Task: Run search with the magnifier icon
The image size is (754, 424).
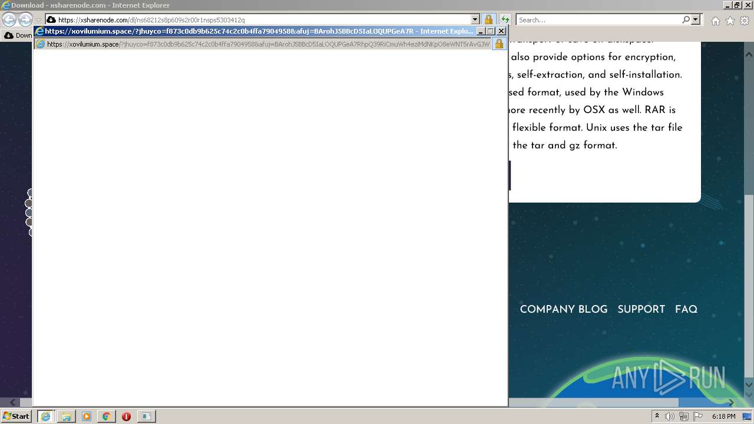Action: click(686, 20)
